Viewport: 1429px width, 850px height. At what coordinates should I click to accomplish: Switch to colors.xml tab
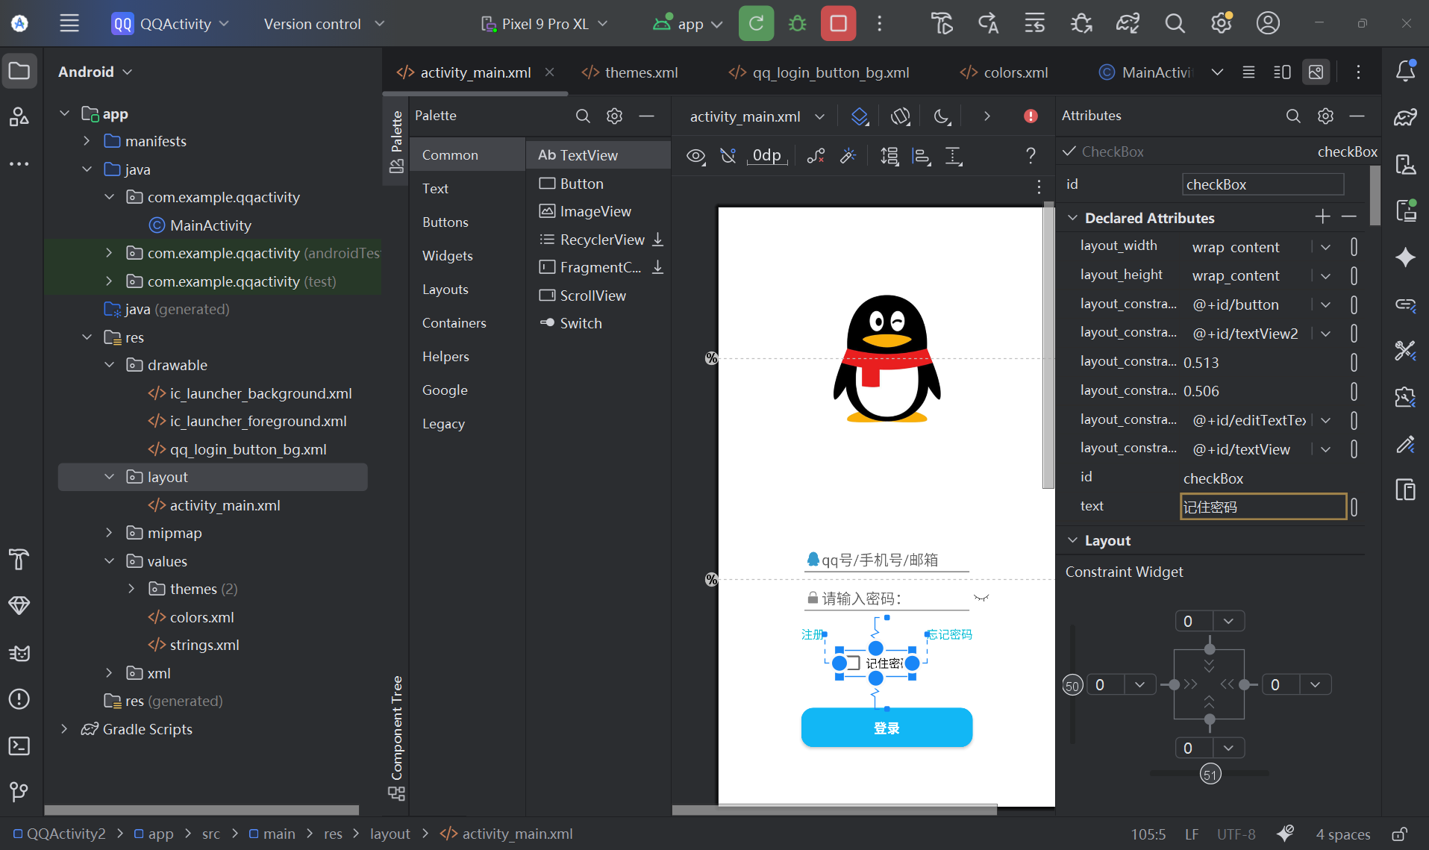(1004, 72)
